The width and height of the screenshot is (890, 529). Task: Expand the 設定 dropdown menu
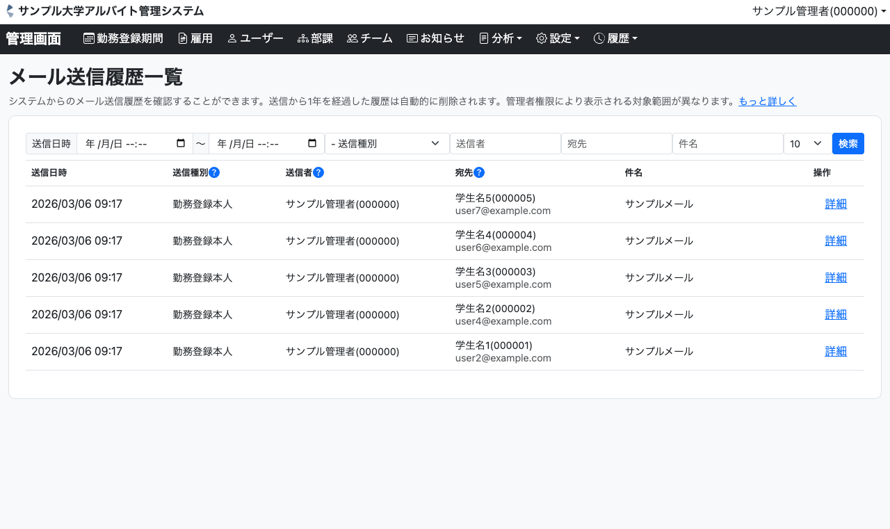pos(558,39)
